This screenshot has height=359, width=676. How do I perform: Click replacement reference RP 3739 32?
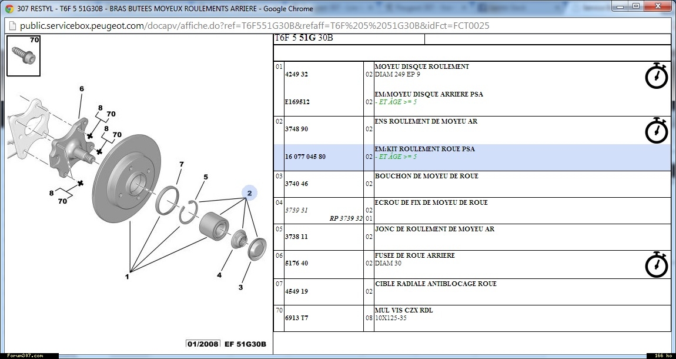pyautogui.click(x=346, y=218)
